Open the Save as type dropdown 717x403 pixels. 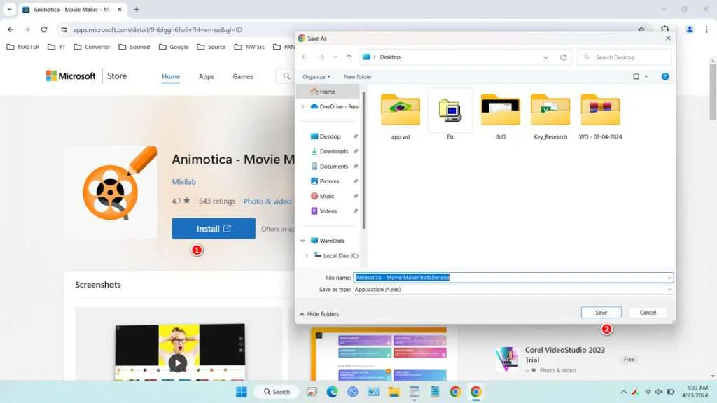(x=668, y=289)
